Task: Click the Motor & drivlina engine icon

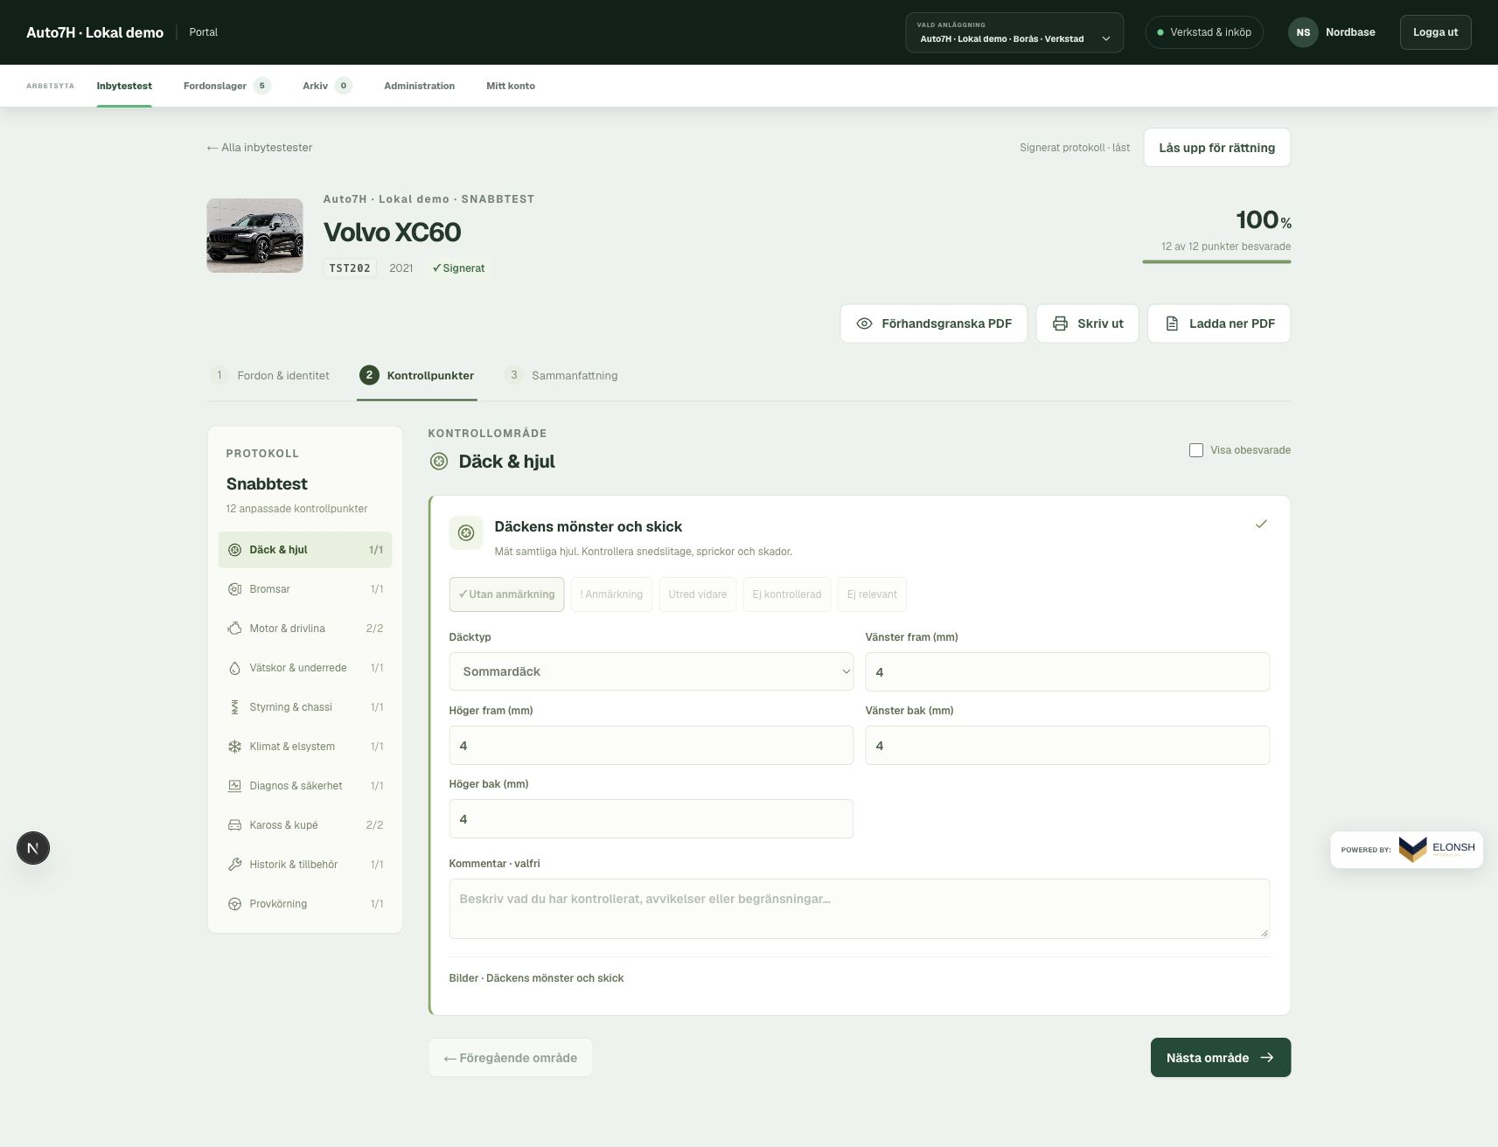Action: tap(234, 629)
